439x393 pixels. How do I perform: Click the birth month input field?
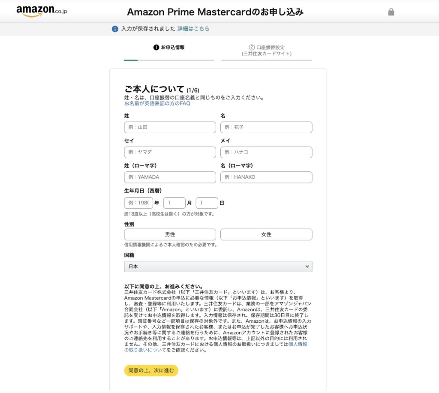174,203
